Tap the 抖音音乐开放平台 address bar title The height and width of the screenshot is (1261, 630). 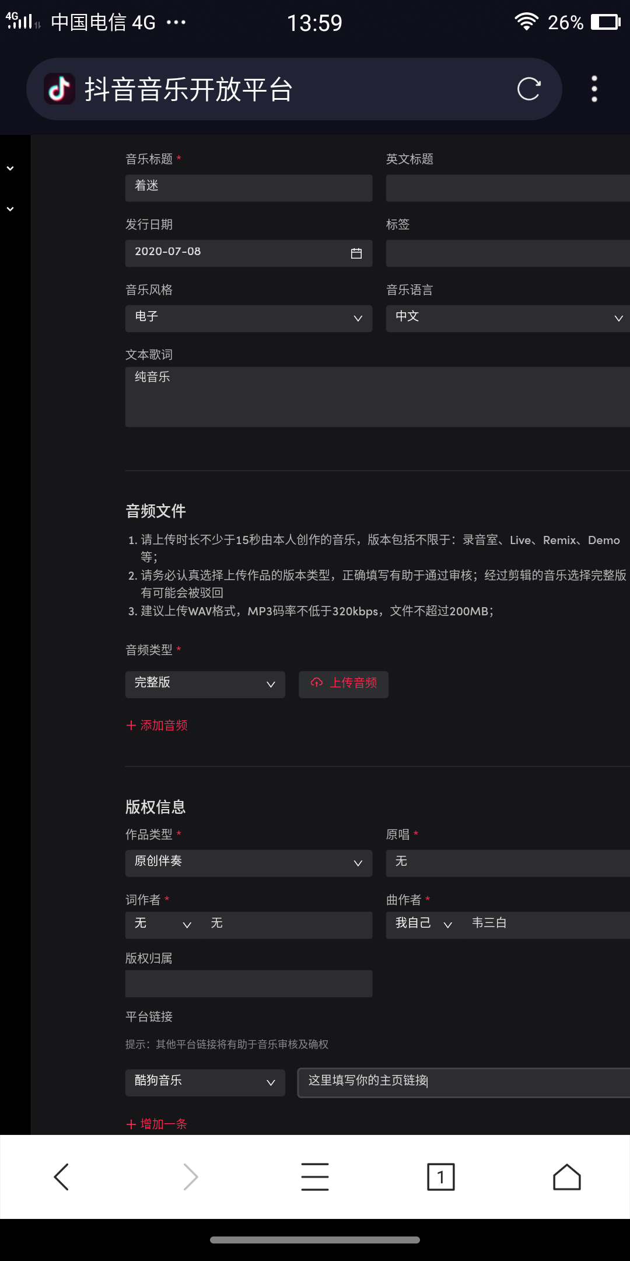click(x=188, y=89)
